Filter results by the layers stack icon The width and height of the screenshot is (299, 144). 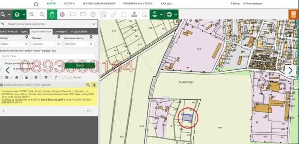point(46,78)
